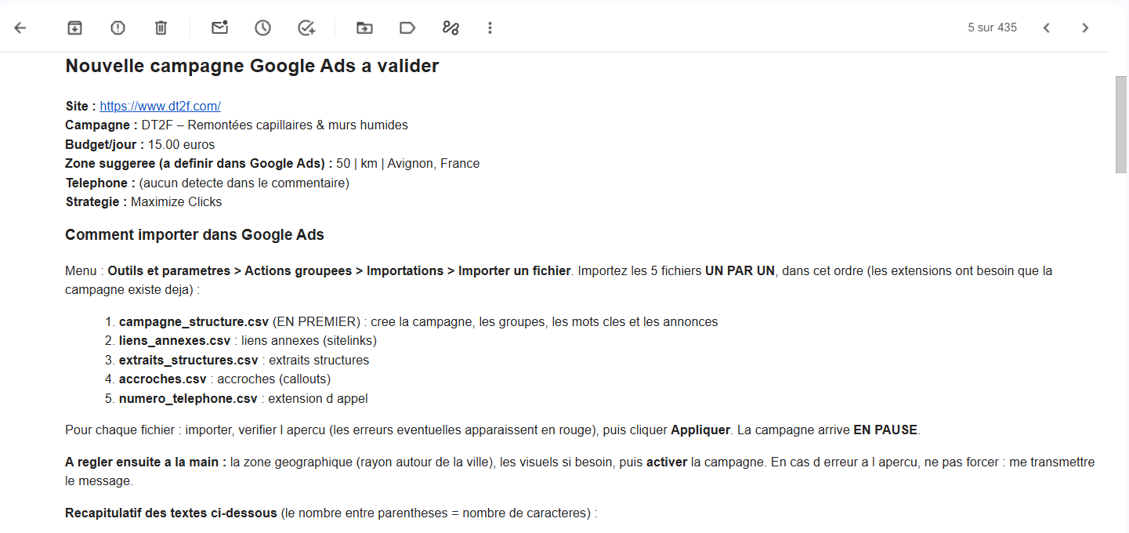Click the '15.00 euros' budget value
Screen dimensions: 1129x533
[x=181, y=144]
